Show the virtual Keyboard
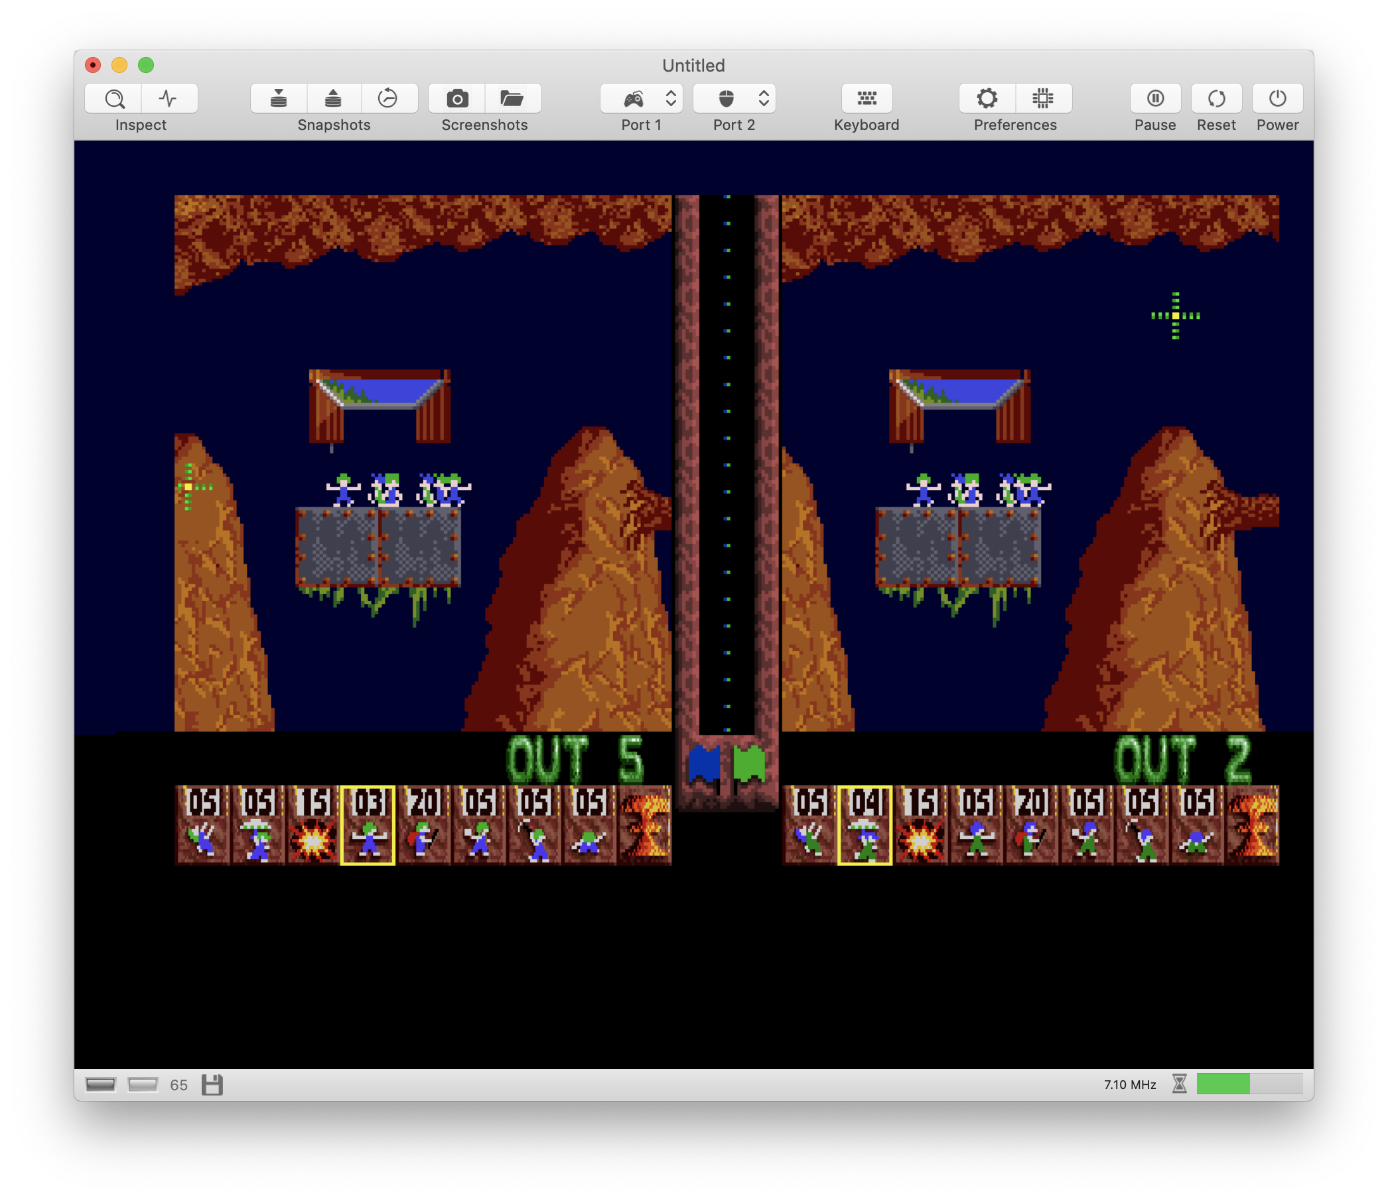 point(866,98)
